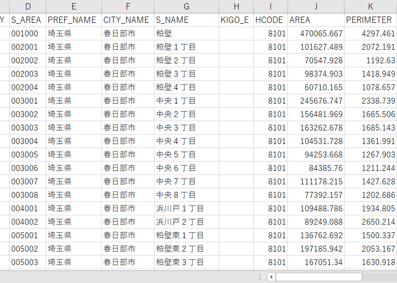Select the S_NAME cell 粕壁東３丁目
Viewport: 397px width, 283px height.
click(x=186, y=262)
